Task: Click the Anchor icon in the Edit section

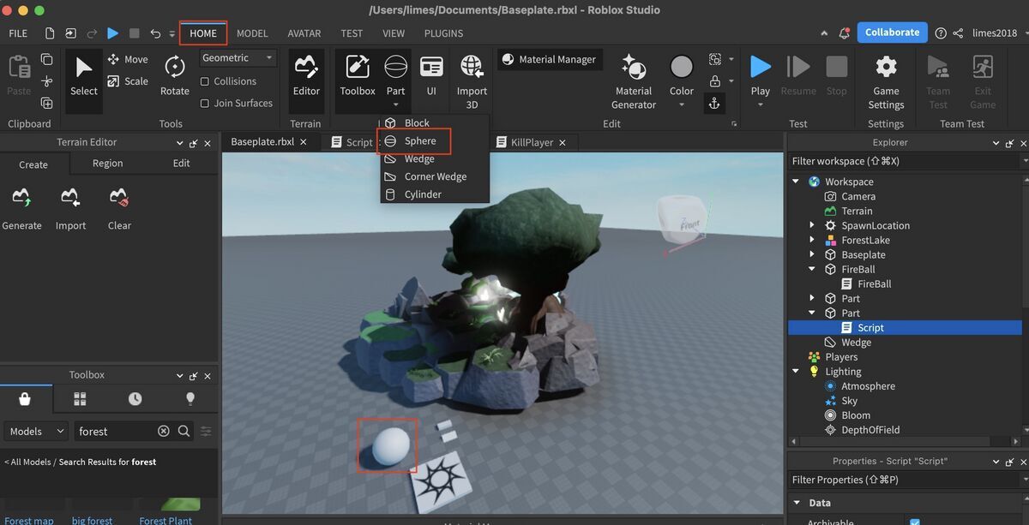Action: coord(714,104)
